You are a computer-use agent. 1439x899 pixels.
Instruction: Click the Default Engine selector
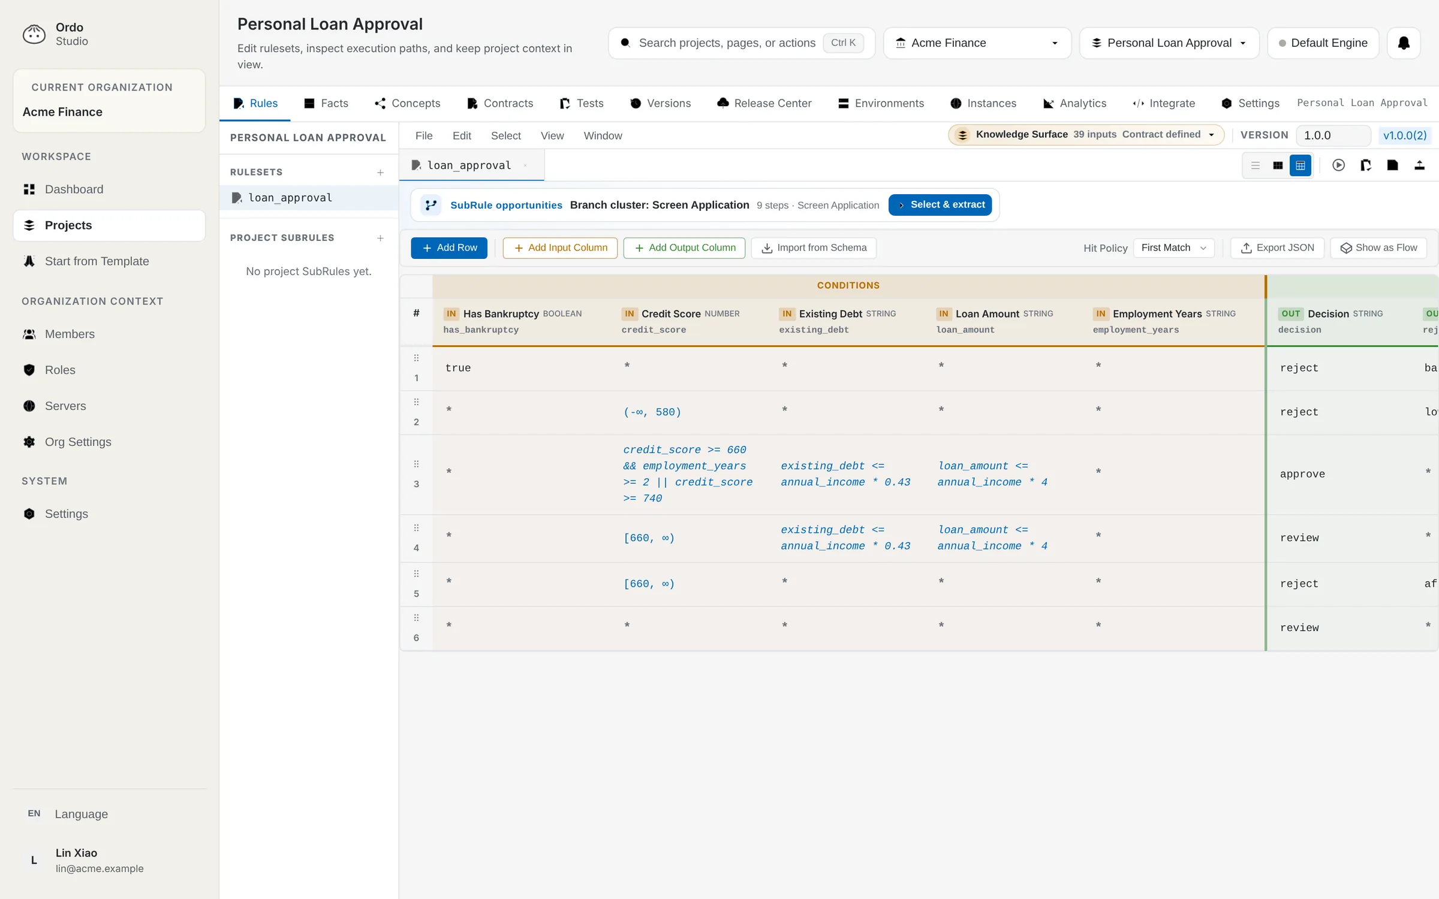tap(1323, 43)
